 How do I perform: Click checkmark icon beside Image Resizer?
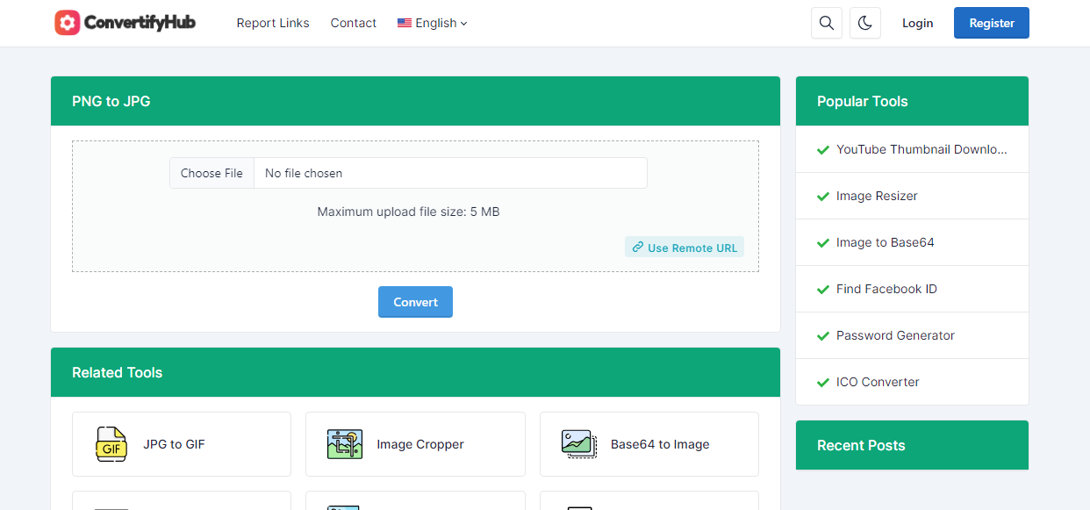tap(823, 197)
